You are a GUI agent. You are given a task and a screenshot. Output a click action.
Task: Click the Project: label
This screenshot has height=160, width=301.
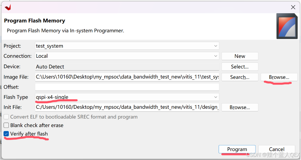pos(12,46)
